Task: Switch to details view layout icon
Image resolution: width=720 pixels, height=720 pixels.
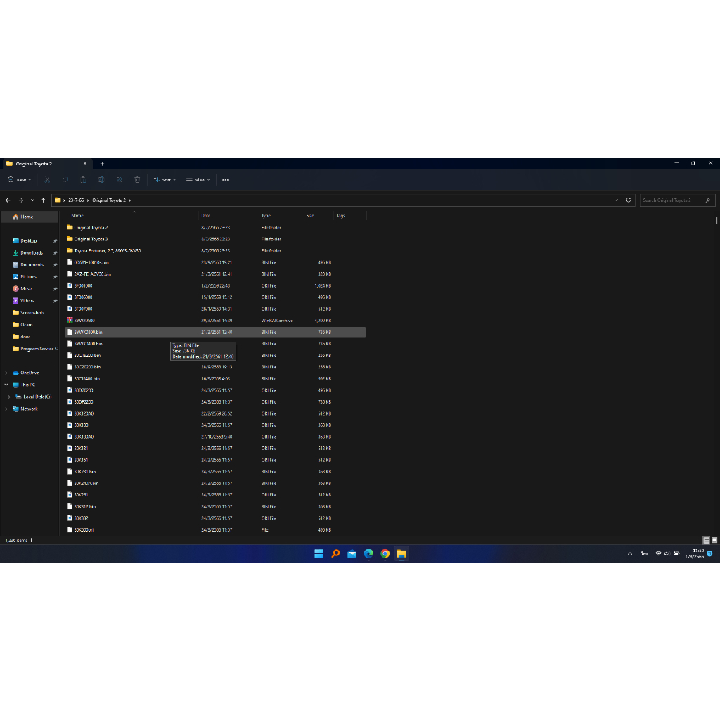Action: pyautogui.click(x=706, y=540)
